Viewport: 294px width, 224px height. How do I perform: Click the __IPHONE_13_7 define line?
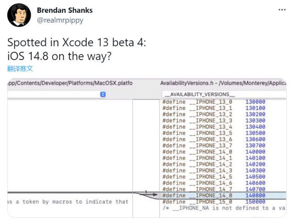(x=197, y=145)
